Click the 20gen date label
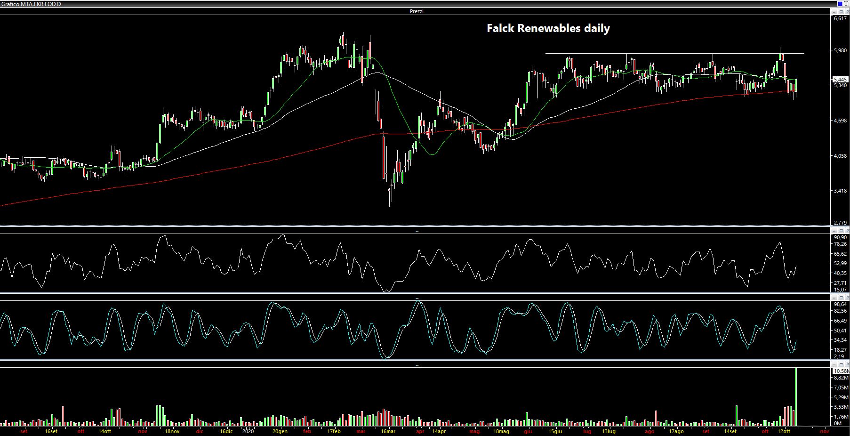The width and height of the screenshot is (850, 436). coord(280,431)
